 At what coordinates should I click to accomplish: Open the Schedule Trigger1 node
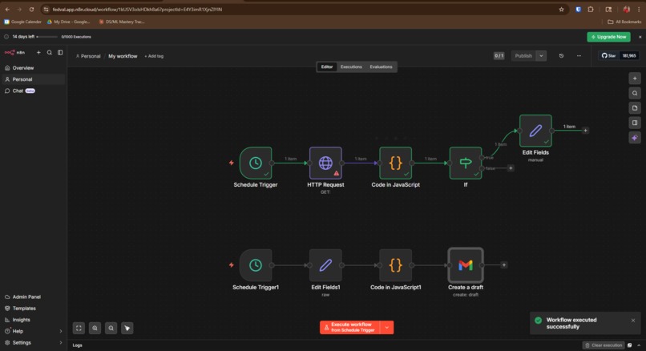coord(256,265)
